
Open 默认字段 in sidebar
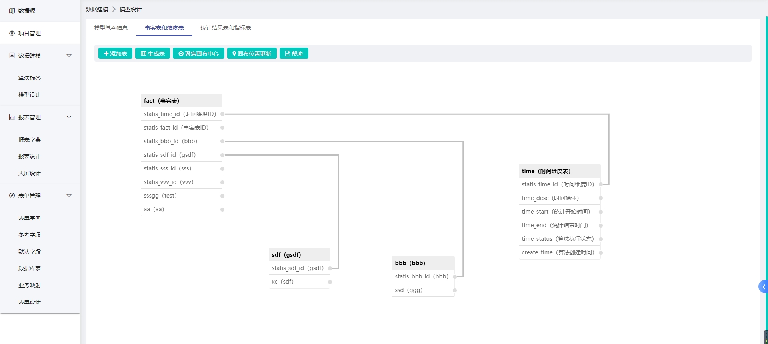[30, 252]
